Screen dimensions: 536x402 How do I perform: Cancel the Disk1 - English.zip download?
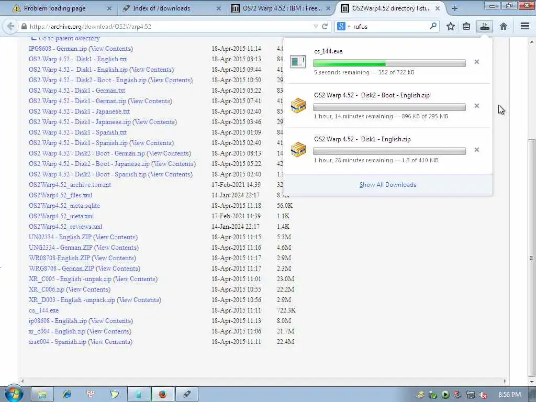click(476, 150)
